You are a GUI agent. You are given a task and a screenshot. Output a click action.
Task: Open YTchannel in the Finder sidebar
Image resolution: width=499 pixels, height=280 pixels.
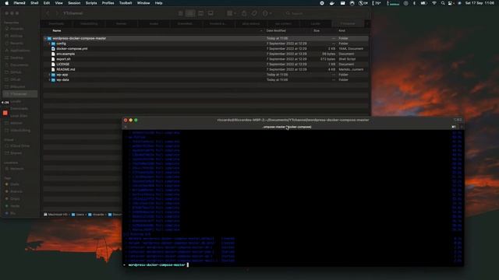(19, 94)
